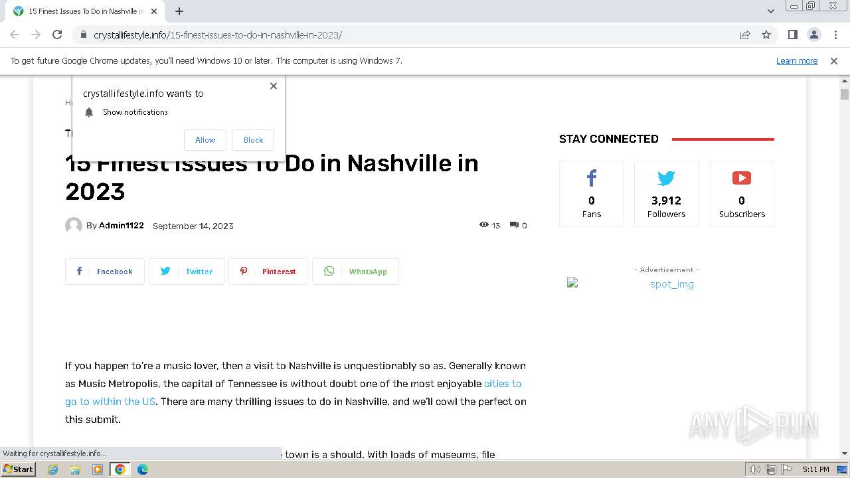Image resolution: width=850 pixels, height=478 pixels.
Task: Open the Facebook fans box
Action: [591, 193]
